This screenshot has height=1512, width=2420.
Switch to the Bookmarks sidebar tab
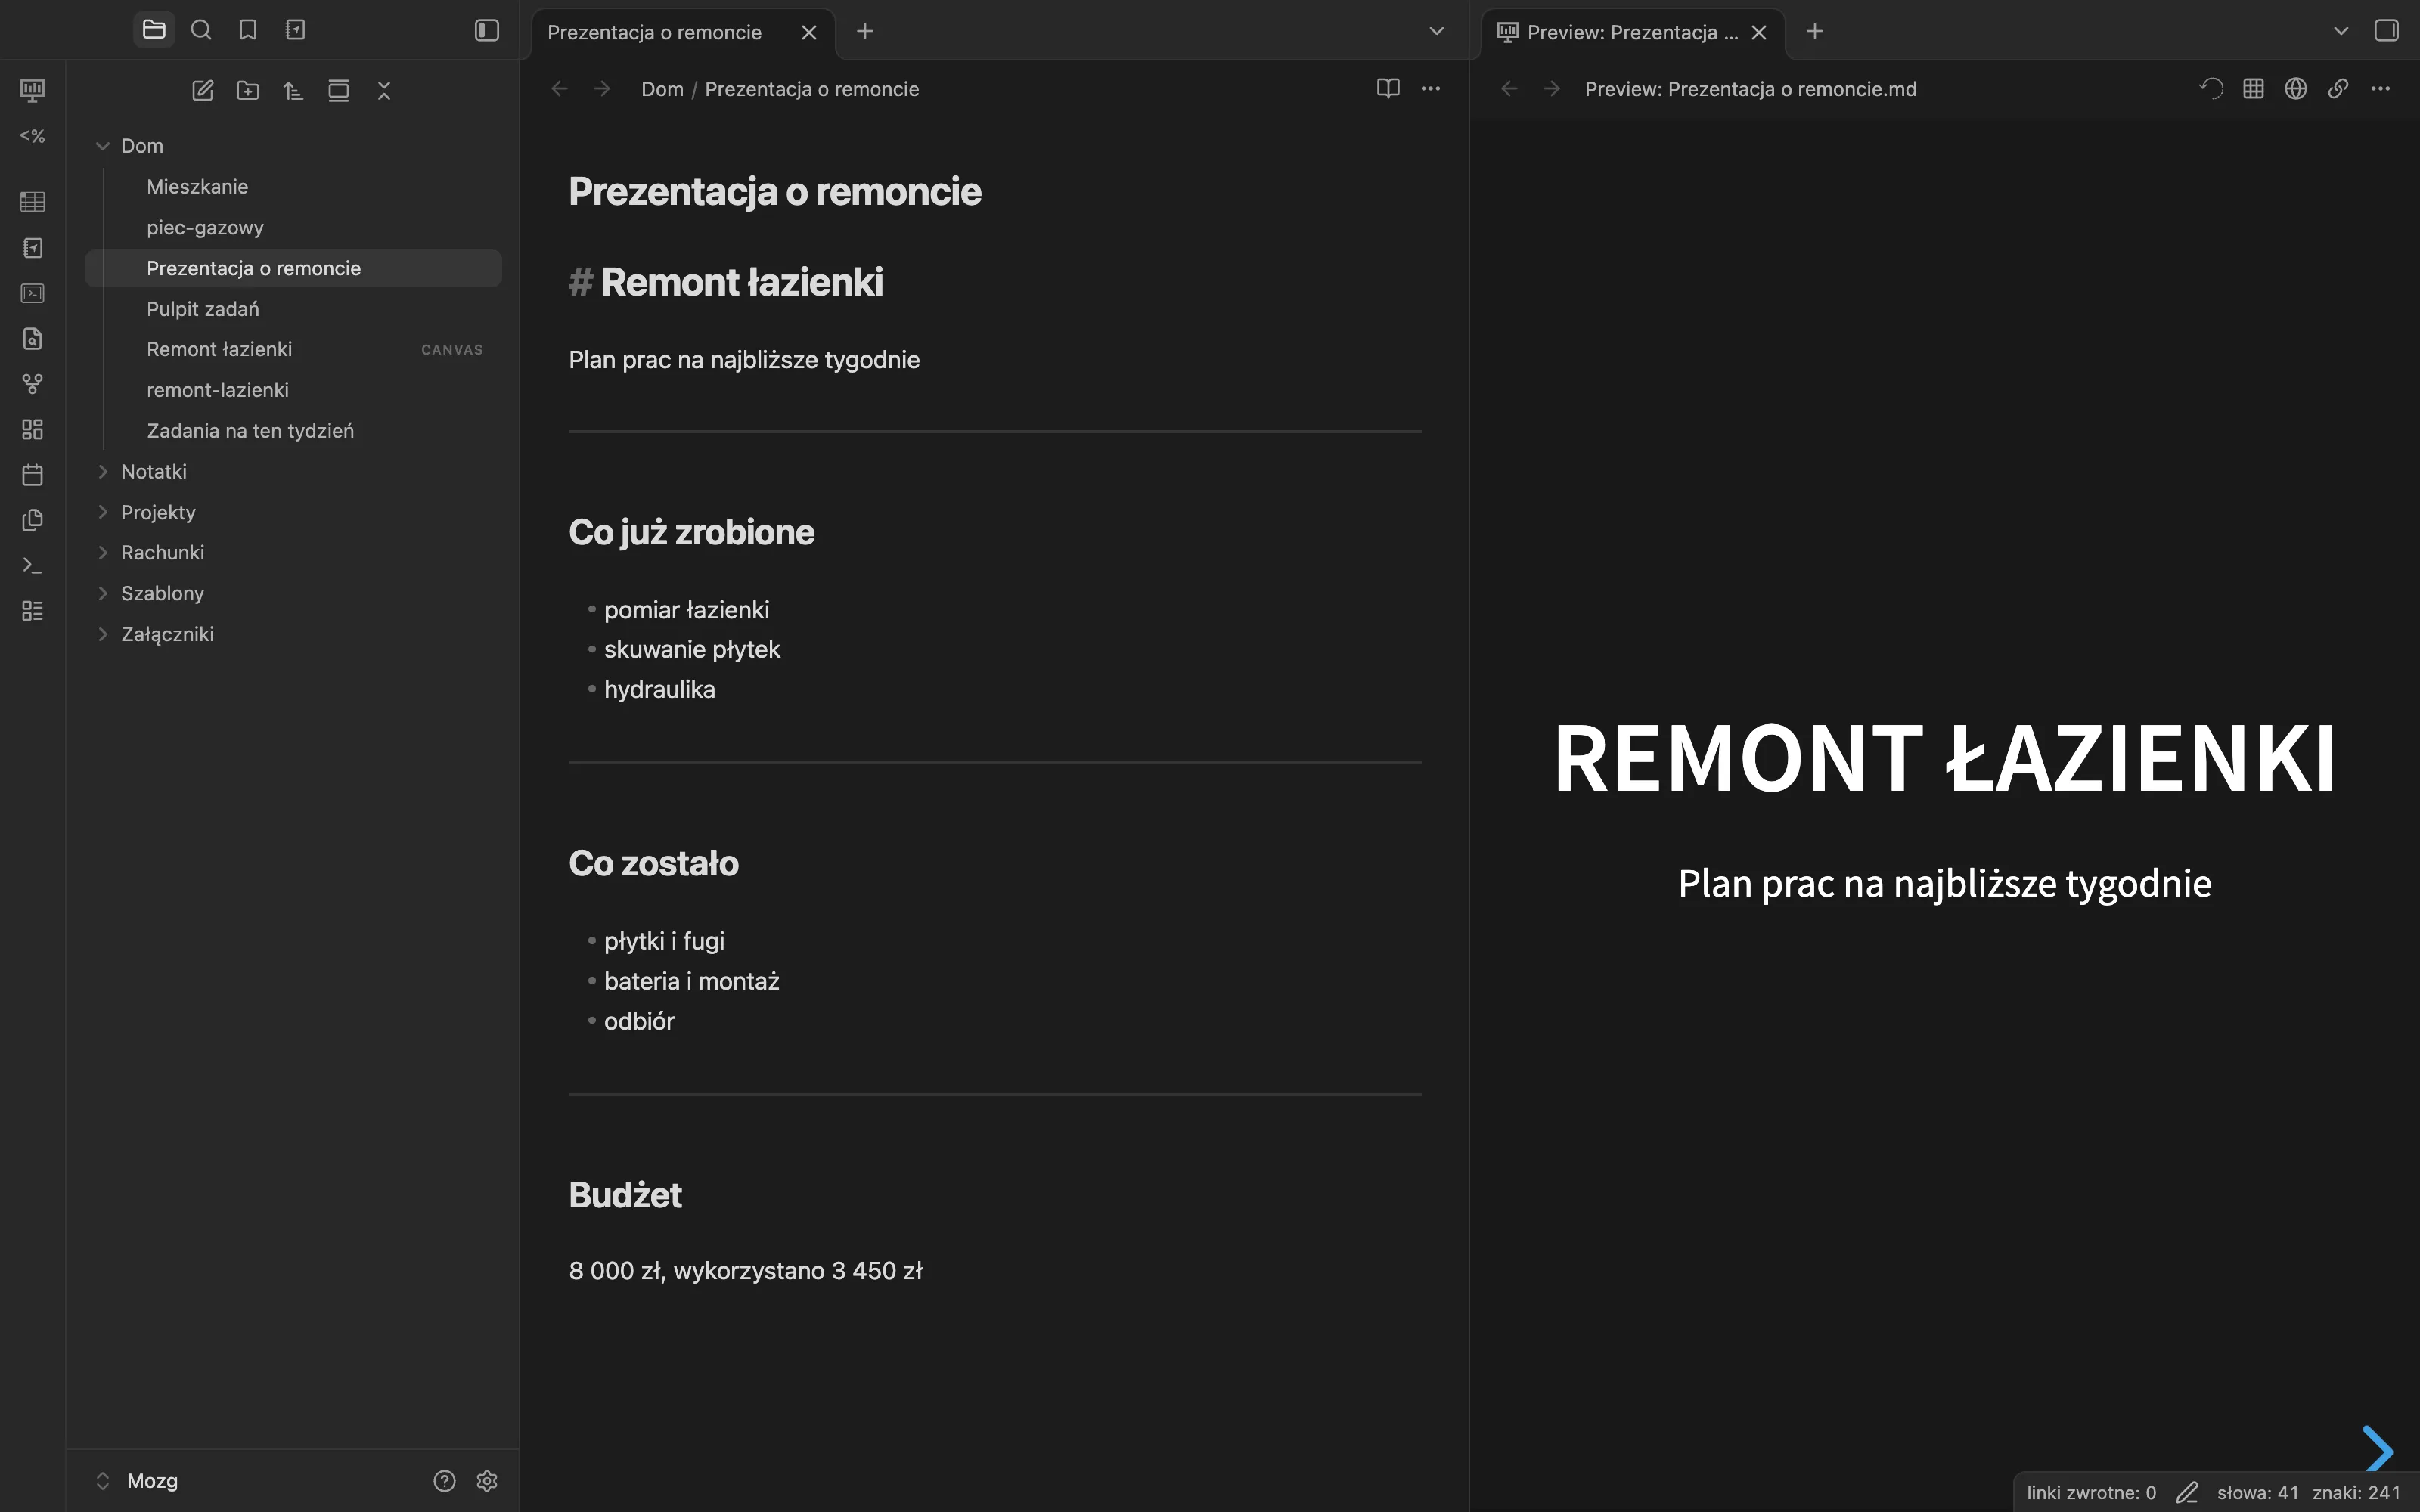pos(248,30)
